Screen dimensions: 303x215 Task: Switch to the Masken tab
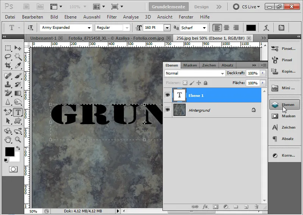[190, 65]
